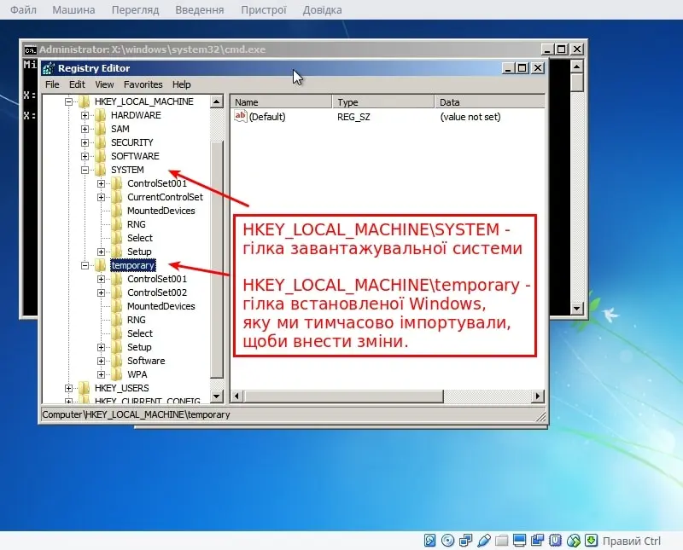This screenshot has height=550, width=683.
Task: Open the Пристрої menu
Action: coord(264,9)
